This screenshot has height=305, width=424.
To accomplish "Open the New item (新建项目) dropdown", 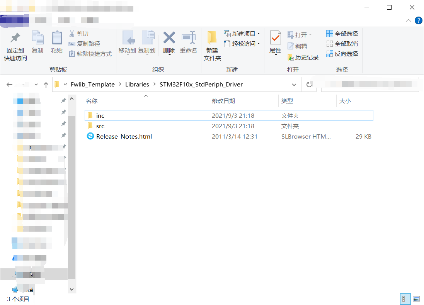I will pos(242,34).
